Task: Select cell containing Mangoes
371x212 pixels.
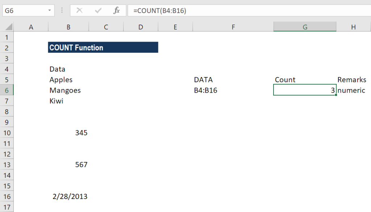Action: 68,90
